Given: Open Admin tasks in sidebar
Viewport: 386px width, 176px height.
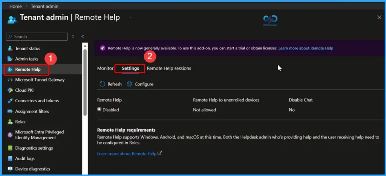Looking at the screenshot, I should [x=27, y=59].
